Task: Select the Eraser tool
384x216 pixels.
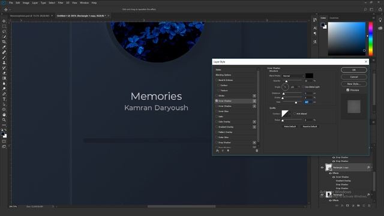Action: (4, 73)
